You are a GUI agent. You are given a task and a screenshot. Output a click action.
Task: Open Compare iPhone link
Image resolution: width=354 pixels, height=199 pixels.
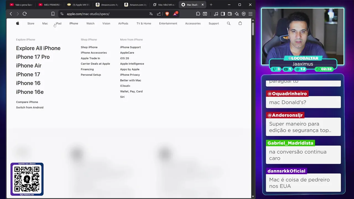[x=27, y=102]
